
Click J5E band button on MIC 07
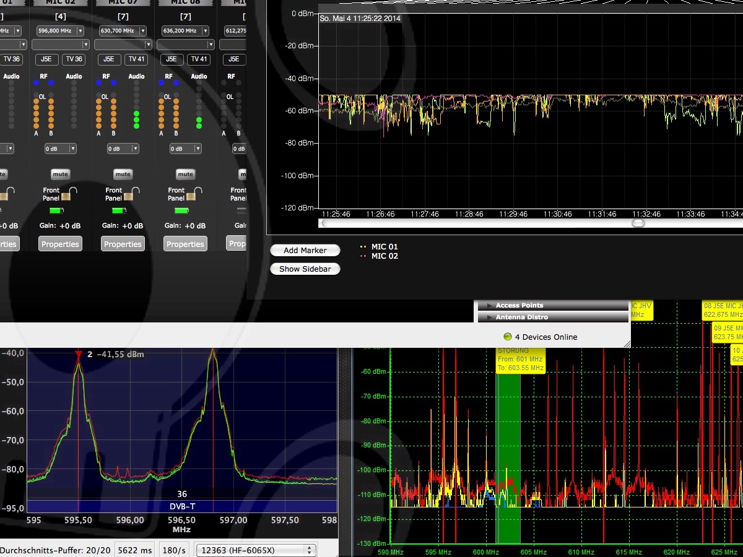(108, 59)
